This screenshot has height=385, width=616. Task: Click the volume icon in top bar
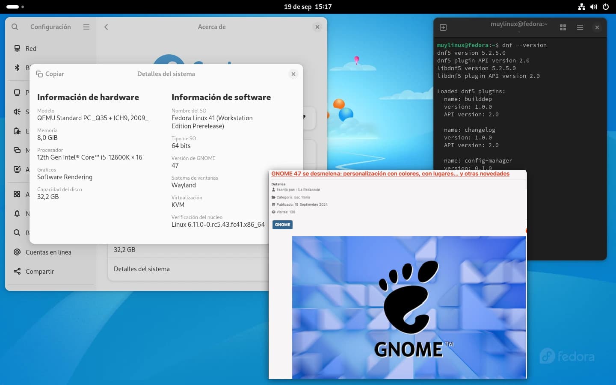[594, 7]
